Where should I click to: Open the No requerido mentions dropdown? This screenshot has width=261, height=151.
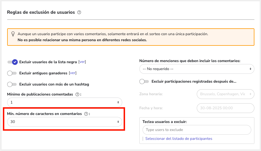(x=196, y=69)
